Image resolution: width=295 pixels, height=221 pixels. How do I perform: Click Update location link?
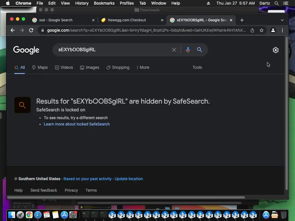tap(129, 179)
